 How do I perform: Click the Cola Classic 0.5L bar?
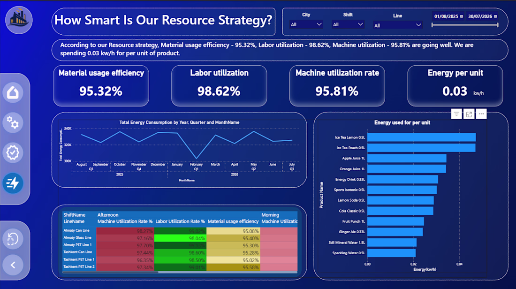(401, 211)
